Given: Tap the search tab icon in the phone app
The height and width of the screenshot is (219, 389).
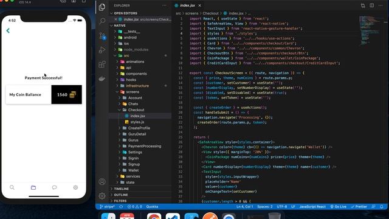Looking at the screenshot, I should click(x=12, y=187).
